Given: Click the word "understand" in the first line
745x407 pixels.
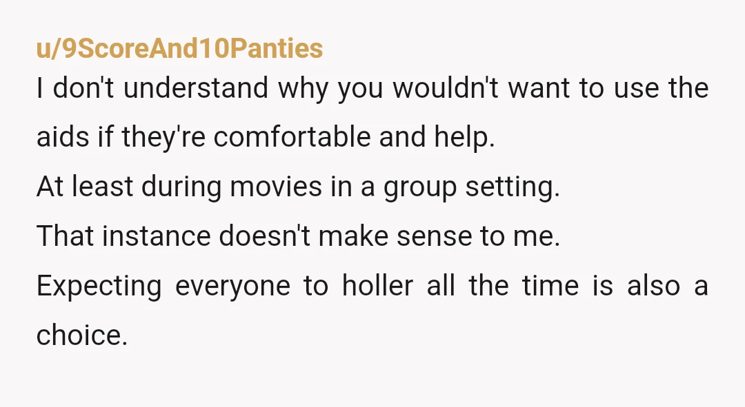Looking at the screenshot, I should tap(196, 88).
